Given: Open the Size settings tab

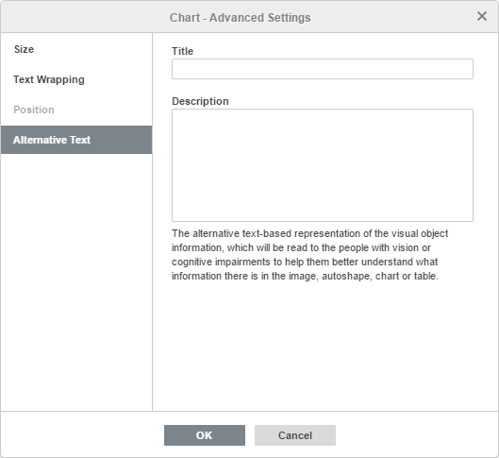Looking at the screenshot, I should [x=76, y=49].
